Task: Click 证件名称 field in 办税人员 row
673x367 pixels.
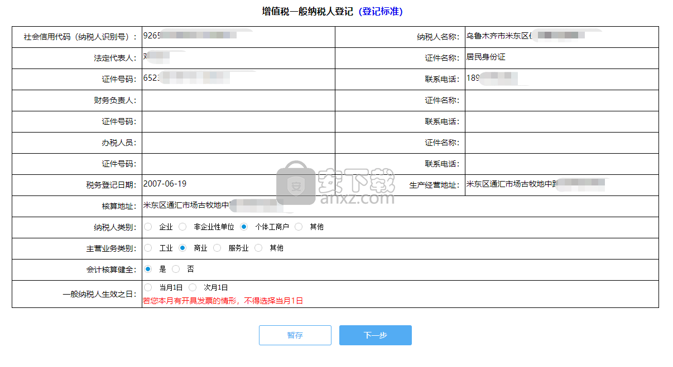Action: [x=561, y=143]
